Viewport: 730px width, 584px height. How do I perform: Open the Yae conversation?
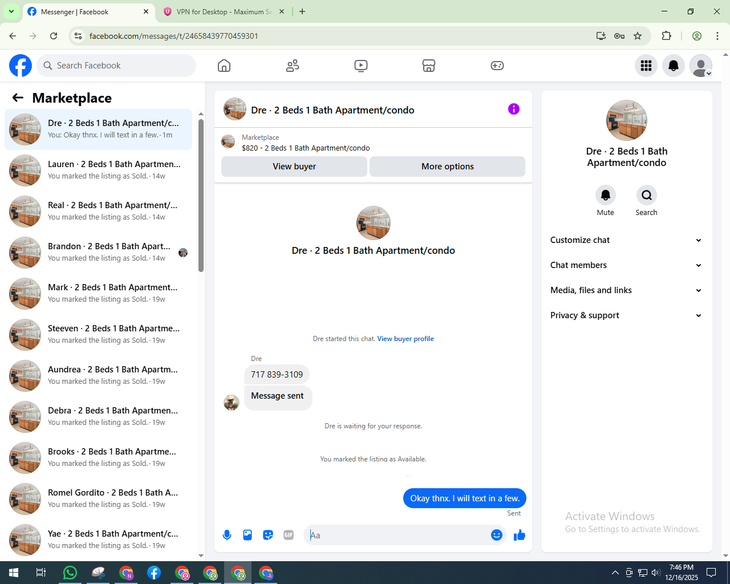click(x=98, y=540)
